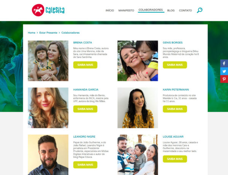Click Saiba Mais under Brena Costa
This screenshot has height=175, width=228.
tap(85, 65)
